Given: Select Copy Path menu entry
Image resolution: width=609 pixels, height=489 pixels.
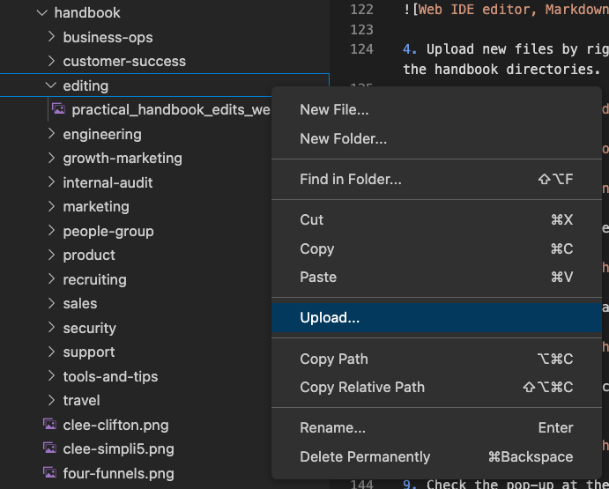Looking at the screenshot, I should (436, 359).
